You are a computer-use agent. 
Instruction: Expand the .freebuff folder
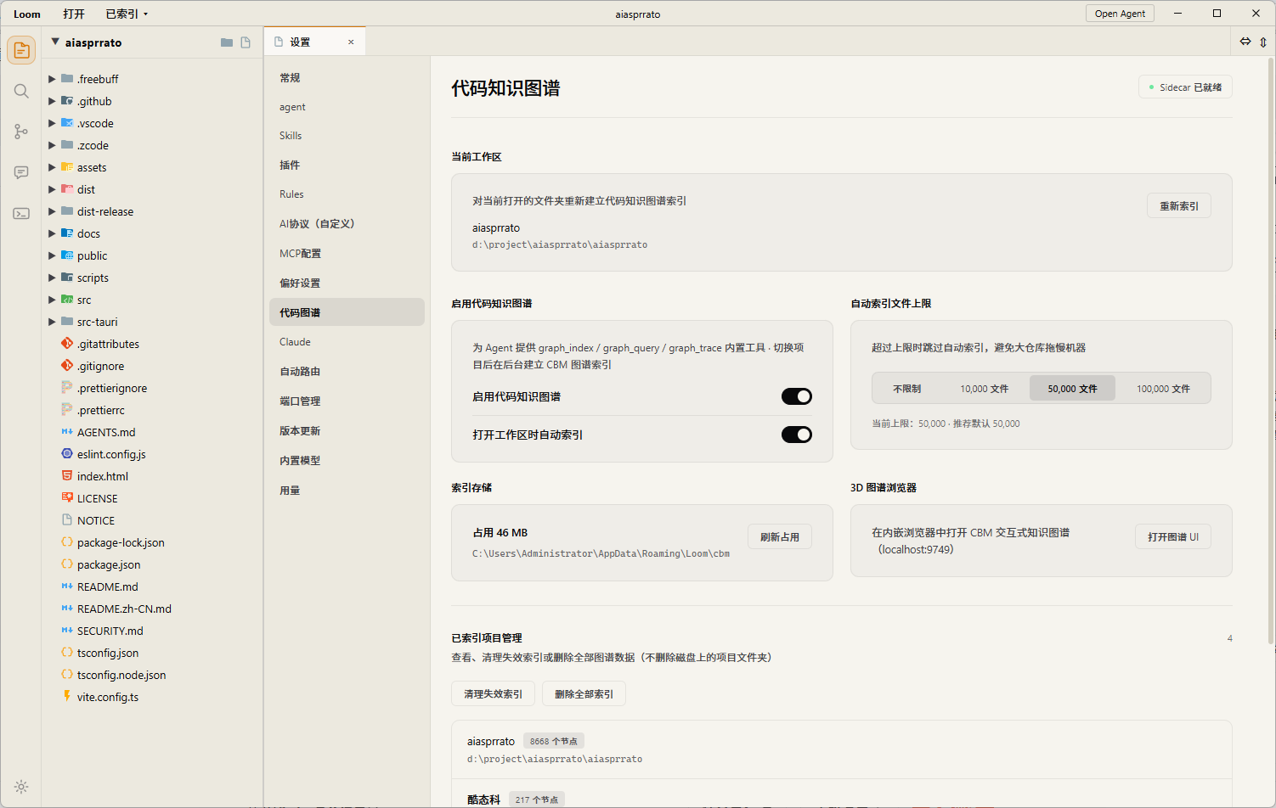point(52,79)
